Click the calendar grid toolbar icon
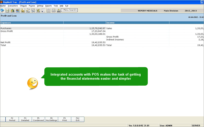The image size is (204, 127). (x=48, y=10)
